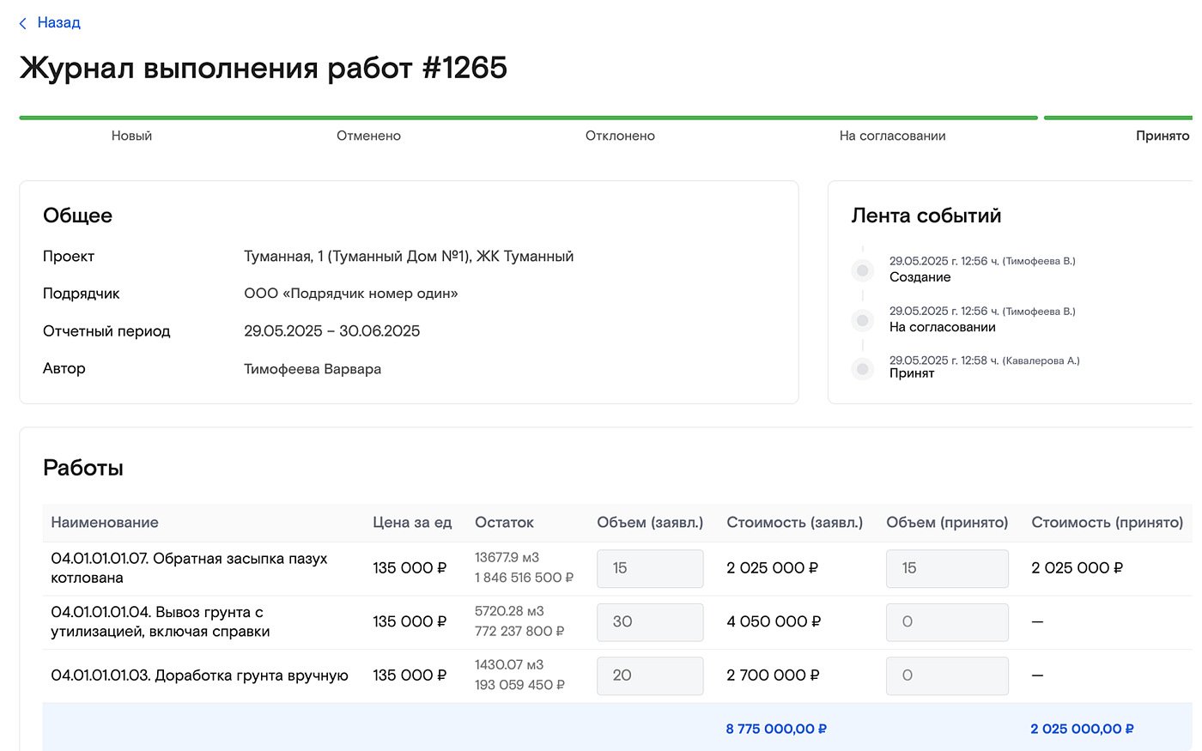
Task: Select the Принято status step
Action: pos(1162,136)
